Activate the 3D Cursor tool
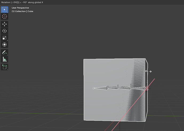The image size is (184, 131). tap(5, 16)
